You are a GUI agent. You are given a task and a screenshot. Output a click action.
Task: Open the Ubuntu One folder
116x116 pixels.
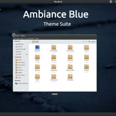tap(70, 67)
